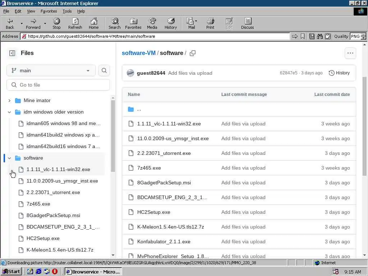Open the File menu

[x=6, y=11]
